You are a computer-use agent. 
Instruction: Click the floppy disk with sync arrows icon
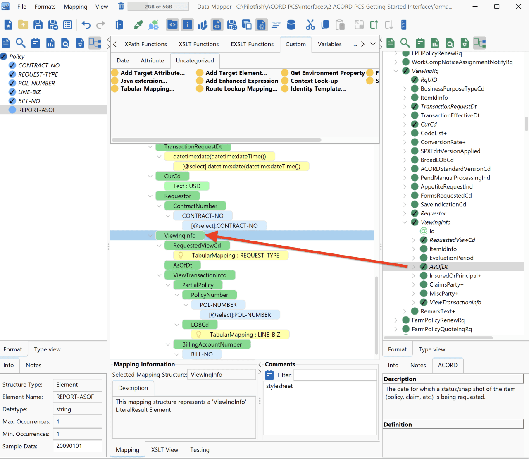click(232, 25)
